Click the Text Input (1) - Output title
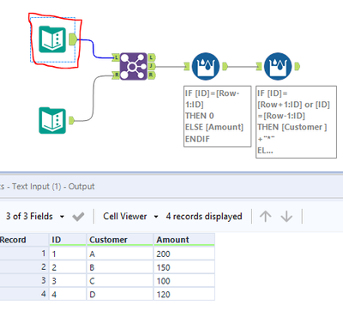This screenshot has width=343, height=329. (53, 187)
